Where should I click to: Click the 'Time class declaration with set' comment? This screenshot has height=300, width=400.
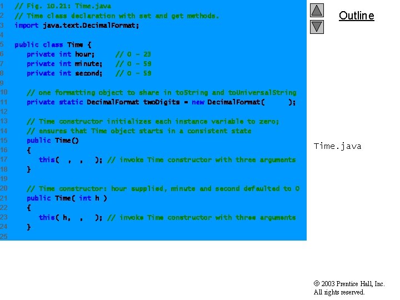[x=117, y=16]
